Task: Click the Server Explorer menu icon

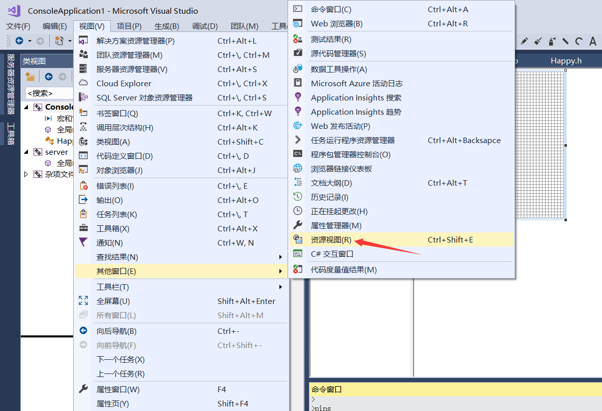Action: pos(83,68)
